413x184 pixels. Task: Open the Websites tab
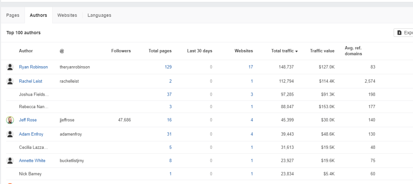pos(67,15)
